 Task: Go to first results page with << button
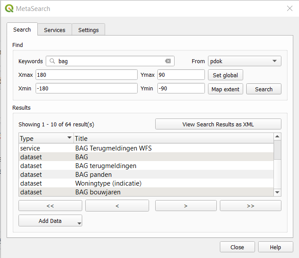pos(50,206)
